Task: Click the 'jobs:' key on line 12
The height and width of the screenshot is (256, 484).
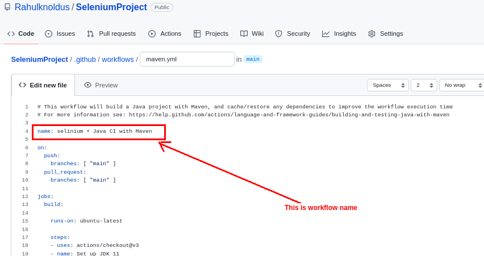Action: (45, 196)
